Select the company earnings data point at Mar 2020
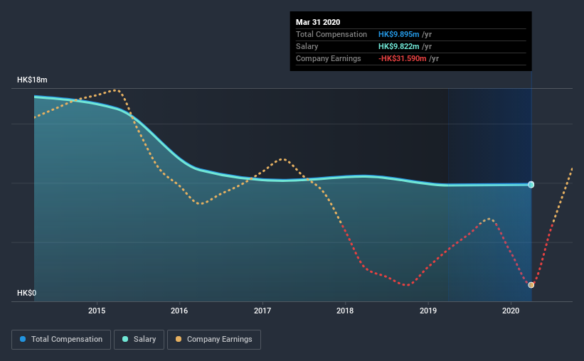 point(531,285)
